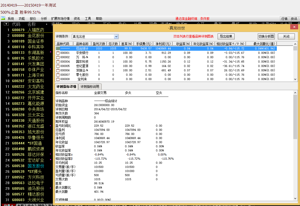Select stock row 600352 浙江龙盛
The height and width of the screenshot is (206, 300).
[27, 126]
